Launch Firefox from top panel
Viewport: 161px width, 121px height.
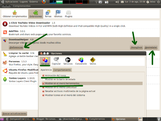coord(44,2)
